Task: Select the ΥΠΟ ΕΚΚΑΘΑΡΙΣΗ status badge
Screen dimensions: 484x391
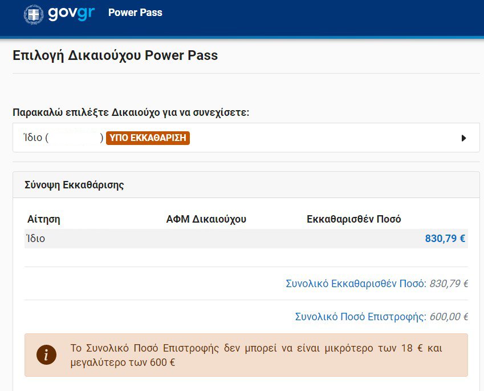Action: pos(148,138)
